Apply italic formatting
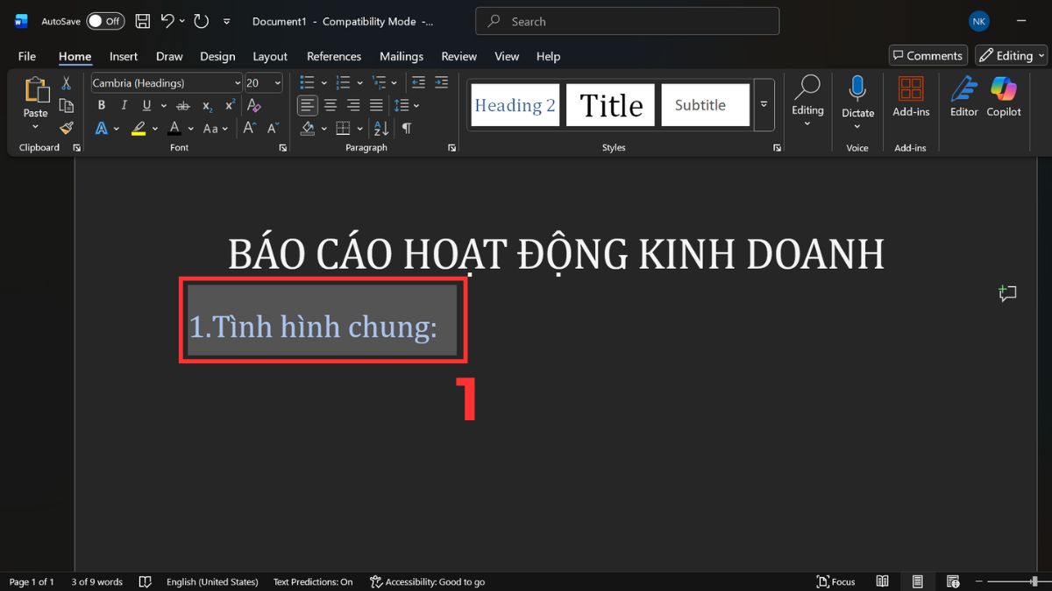Viewport: 1052px width, 591px height. click(124, 105)
